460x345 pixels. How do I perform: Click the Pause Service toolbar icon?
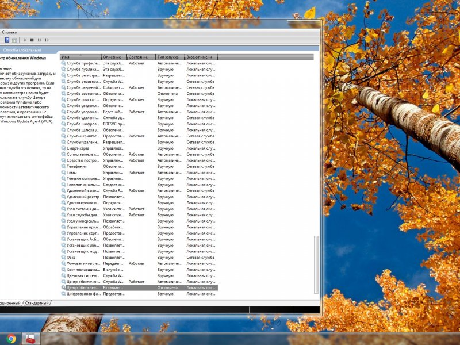[x=39, y=40]
